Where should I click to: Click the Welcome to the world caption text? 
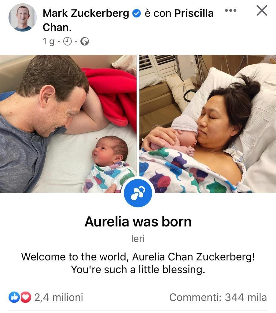138,263
